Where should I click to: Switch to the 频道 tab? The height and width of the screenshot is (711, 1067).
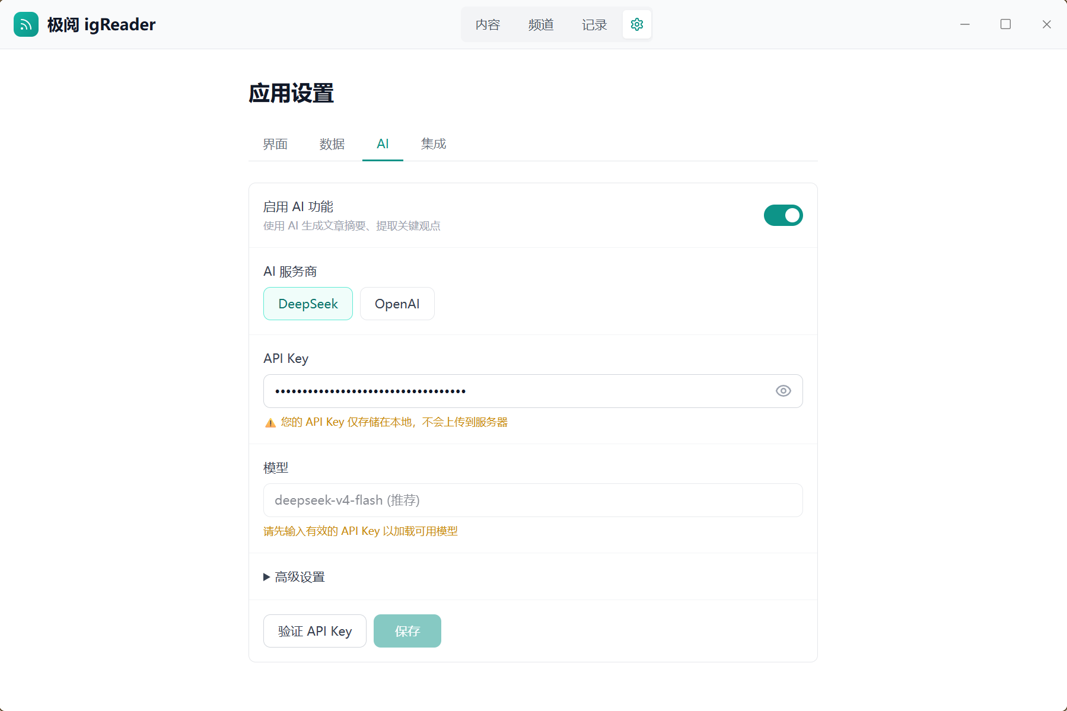541,24
